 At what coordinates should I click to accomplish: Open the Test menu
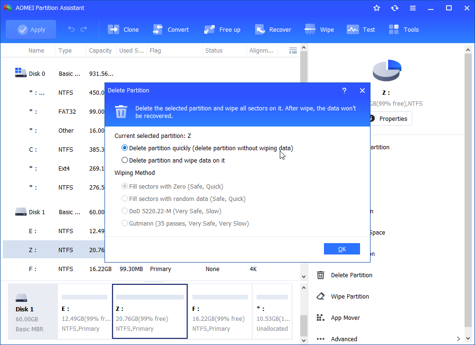point(361,29)
